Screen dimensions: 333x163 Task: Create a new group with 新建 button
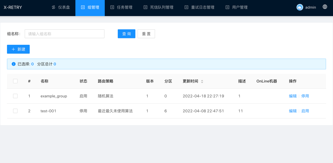pyautogui.click(x=18, y=49)
